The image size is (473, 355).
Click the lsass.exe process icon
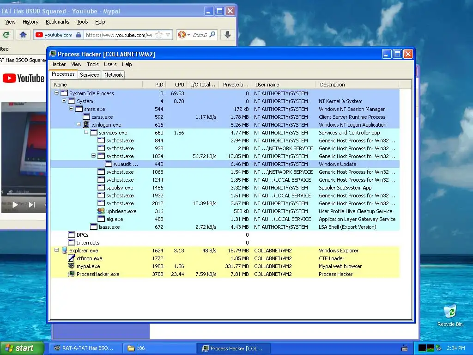[x=94, y=226]
